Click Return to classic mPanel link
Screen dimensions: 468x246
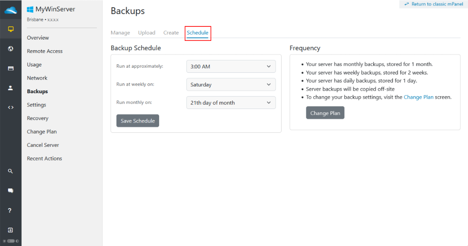click(x=434, y=4)
